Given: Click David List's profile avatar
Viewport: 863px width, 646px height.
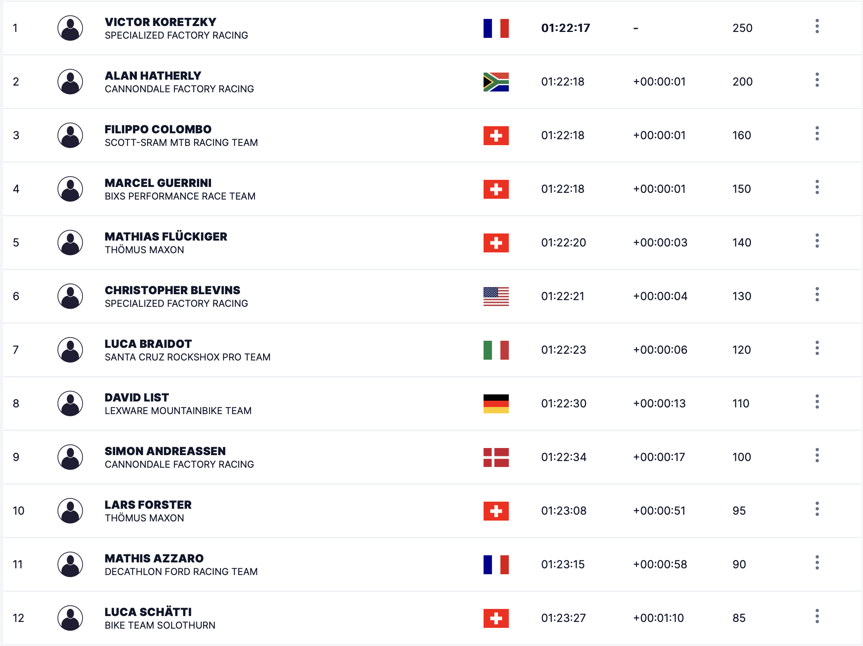Looking at the screenshot, I should coord(70,403).
